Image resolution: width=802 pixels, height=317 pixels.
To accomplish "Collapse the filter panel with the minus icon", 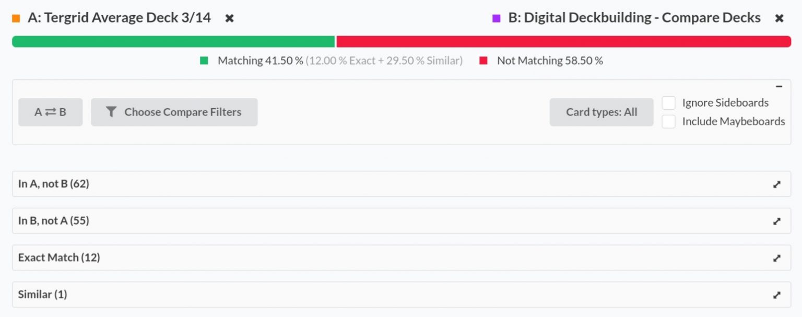I will pyautogui.click(x=780, y=86).
